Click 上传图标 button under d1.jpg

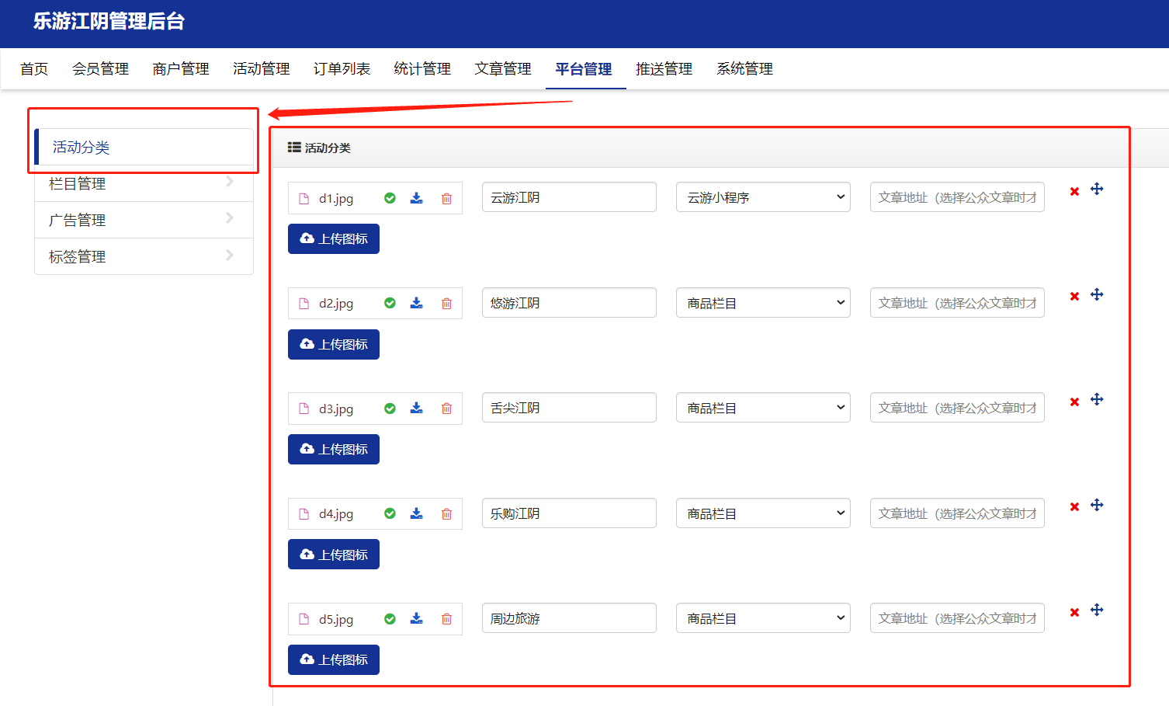tap(334, 239)
